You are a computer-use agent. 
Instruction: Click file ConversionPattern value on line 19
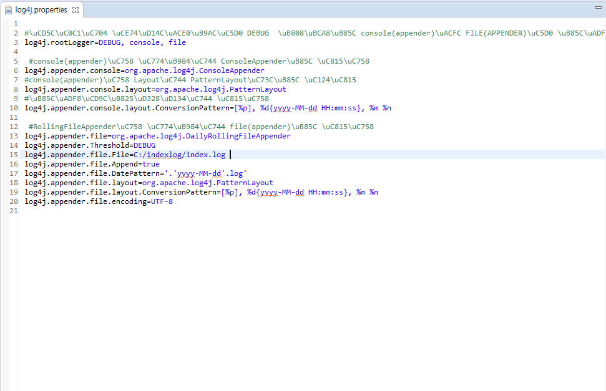tap(300, 192)
